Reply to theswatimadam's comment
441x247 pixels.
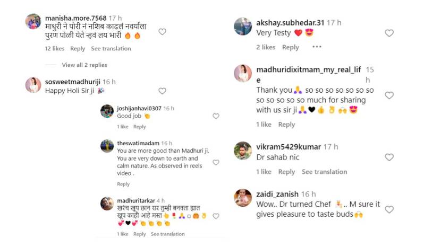[x=123, y=184]
